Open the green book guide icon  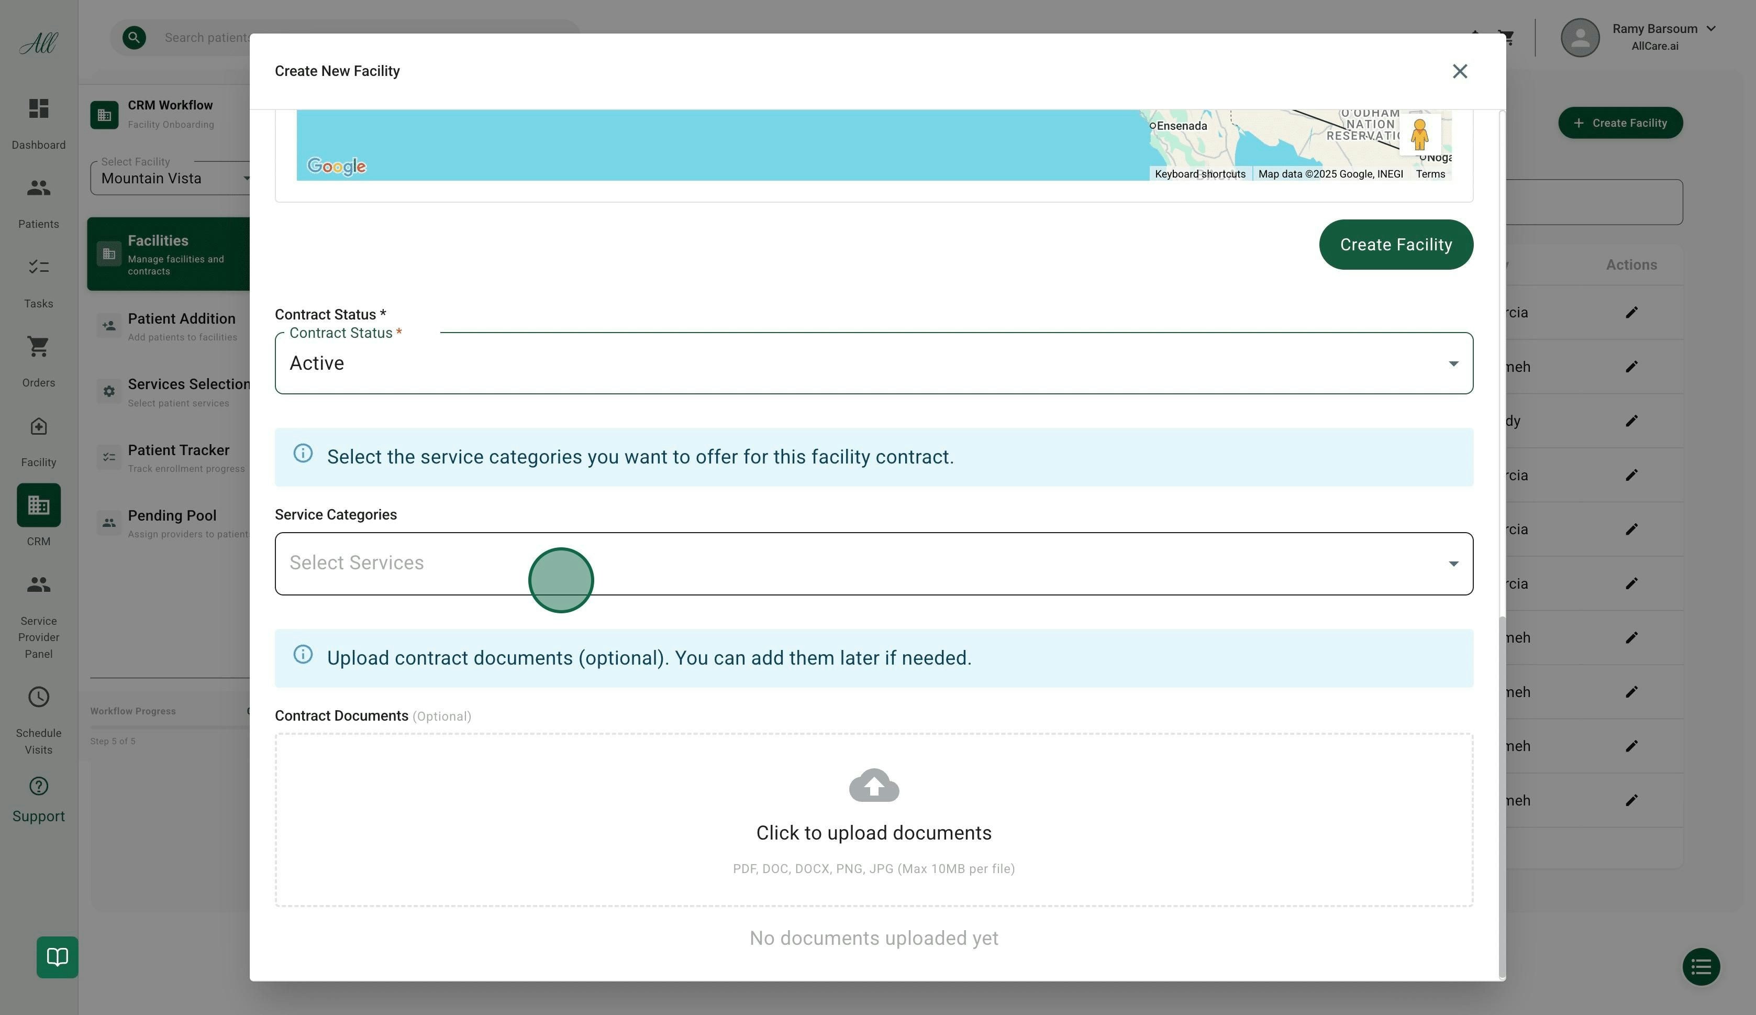point(57,957)
